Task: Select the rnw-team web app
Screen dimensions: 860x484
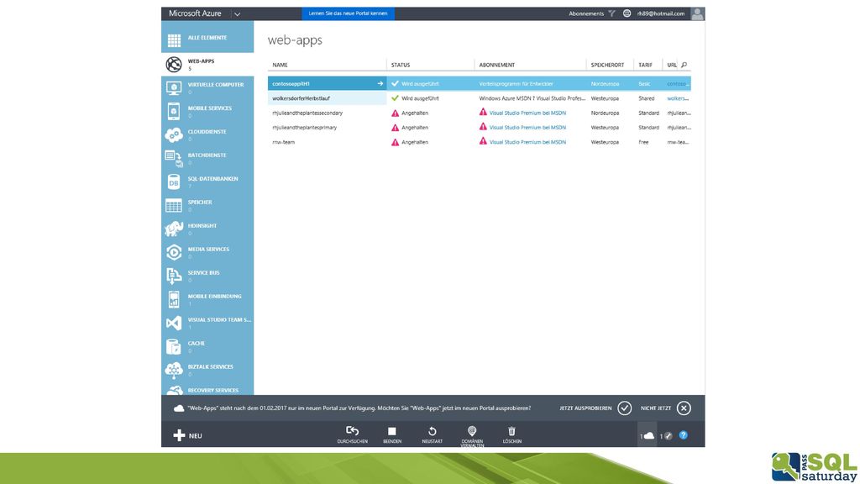Action: tap(479, 141)
